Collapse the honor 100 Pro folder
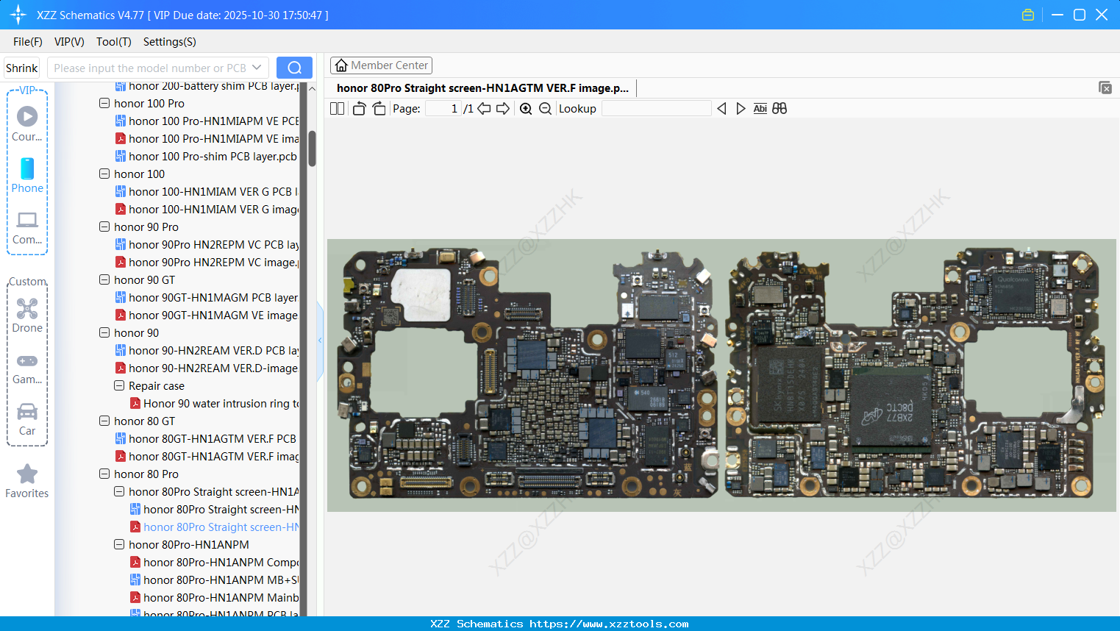 (x=104, y=104)
